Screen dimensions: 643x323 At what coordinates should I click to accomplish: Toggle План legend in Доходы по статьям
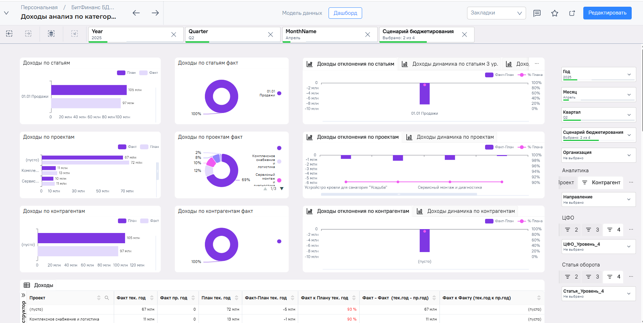(x=126, y=73)
